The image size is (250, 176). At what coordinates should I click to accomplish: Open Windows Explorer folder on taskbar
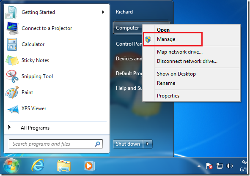point(64,166)
